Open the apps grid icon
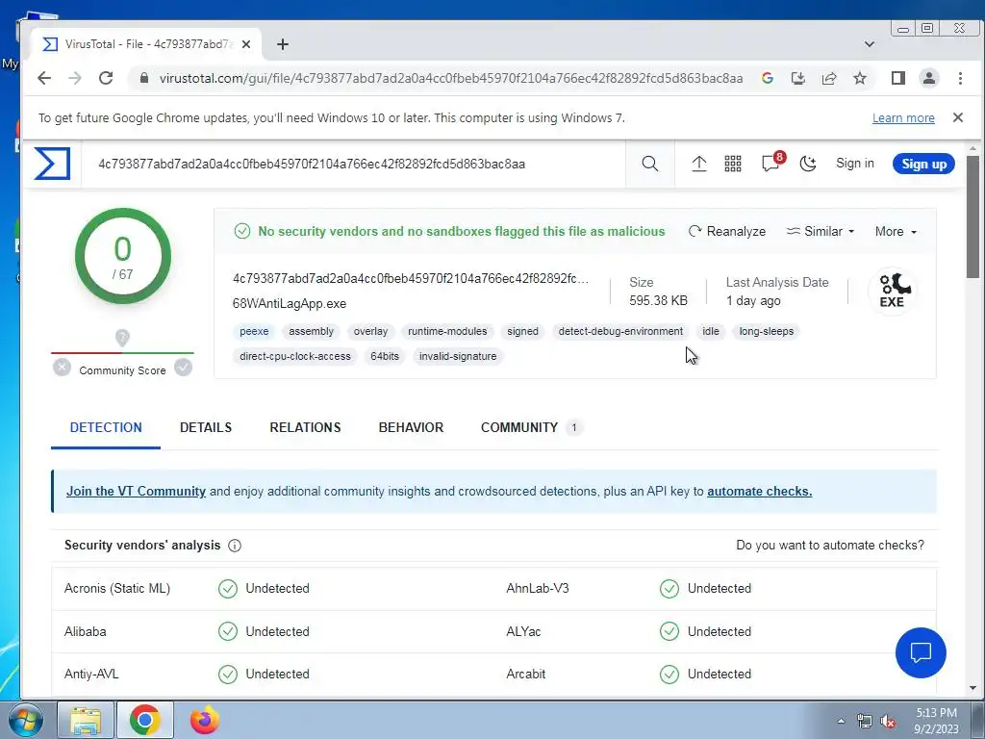The image size is (985, 739). (732, 164)
